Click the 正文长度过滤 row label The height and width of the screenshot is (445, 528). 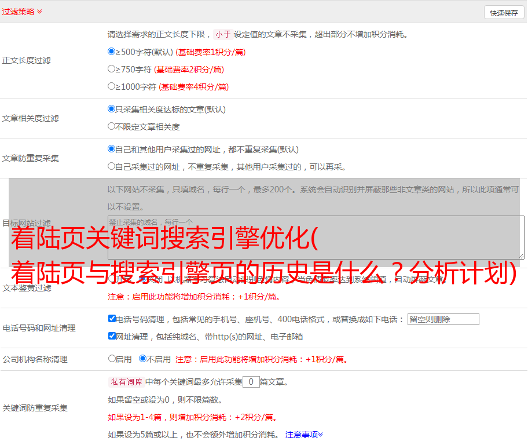(26, 60)
